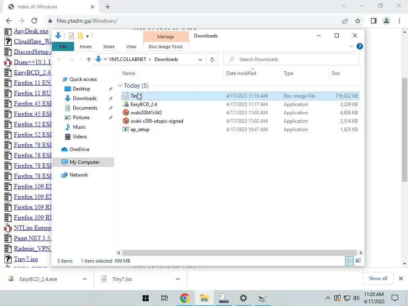Switch to Large icons view layout

click(358, 261)
